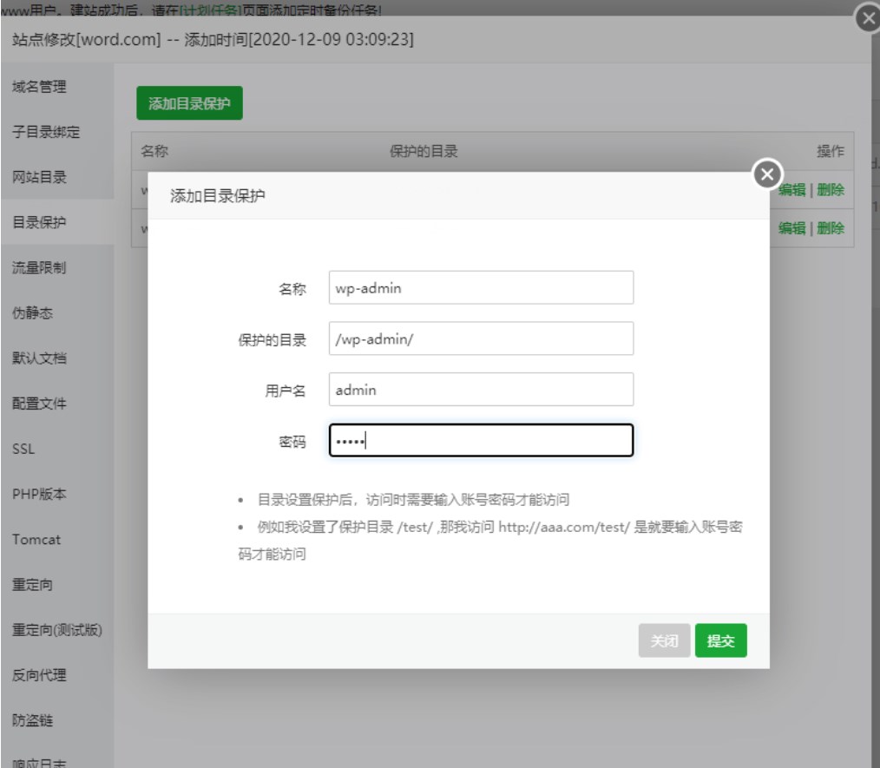Go to the 配置文件 tab
The height and width of the screenshot is (768, 880).
(x=39, y=403)
